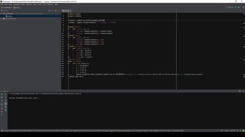Toggle soft wraps in Run console

(x=5, y=100)
